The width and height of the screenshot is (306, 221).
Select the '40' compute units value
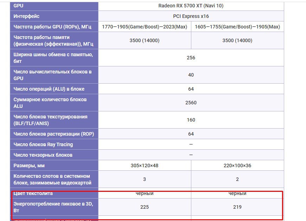(x=191, y=75)
